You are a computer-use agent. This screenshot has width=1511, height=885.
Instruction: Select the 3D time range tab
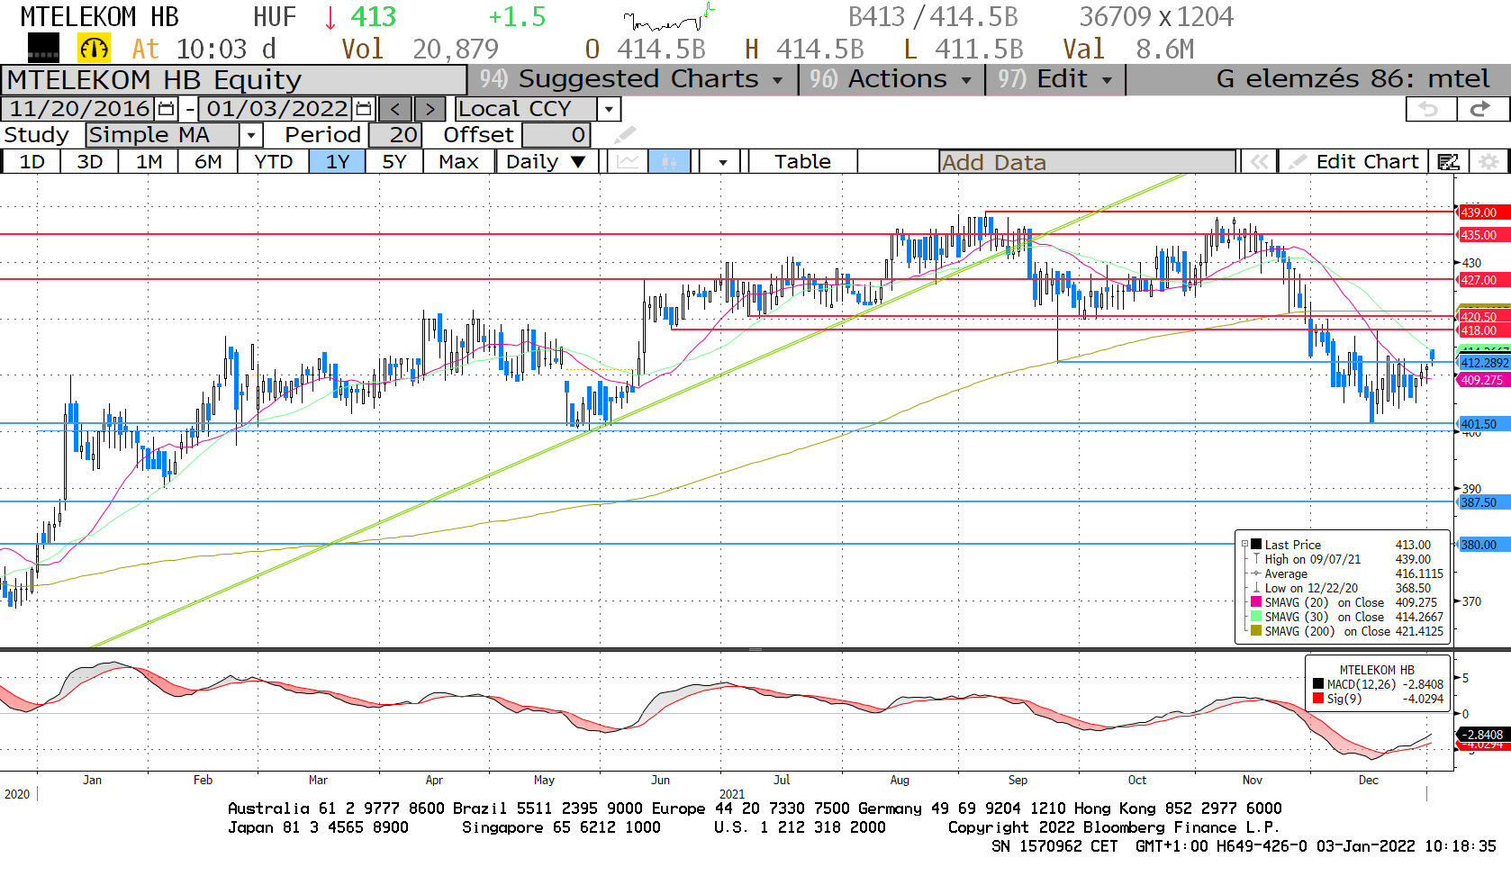point(90,162)
